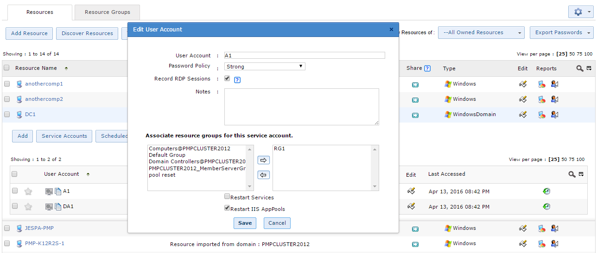Uncheck Record RDP Sessions checkbox
The image size is (597, 253).
point(227,79)
